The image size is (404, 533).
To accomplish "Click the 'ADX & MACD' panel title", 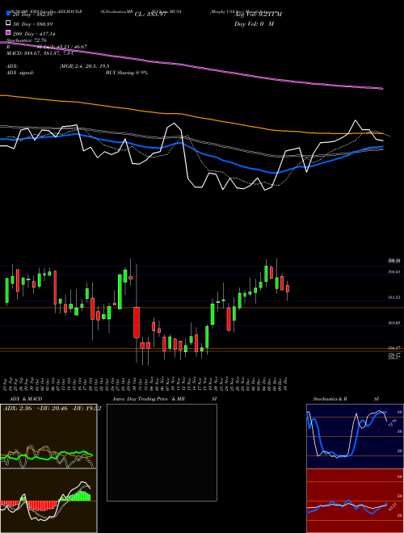I will (x=26, y=399).
